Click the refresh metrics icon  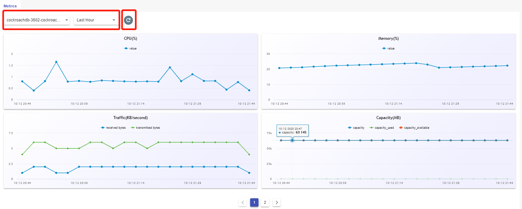(x=129, y=20)
